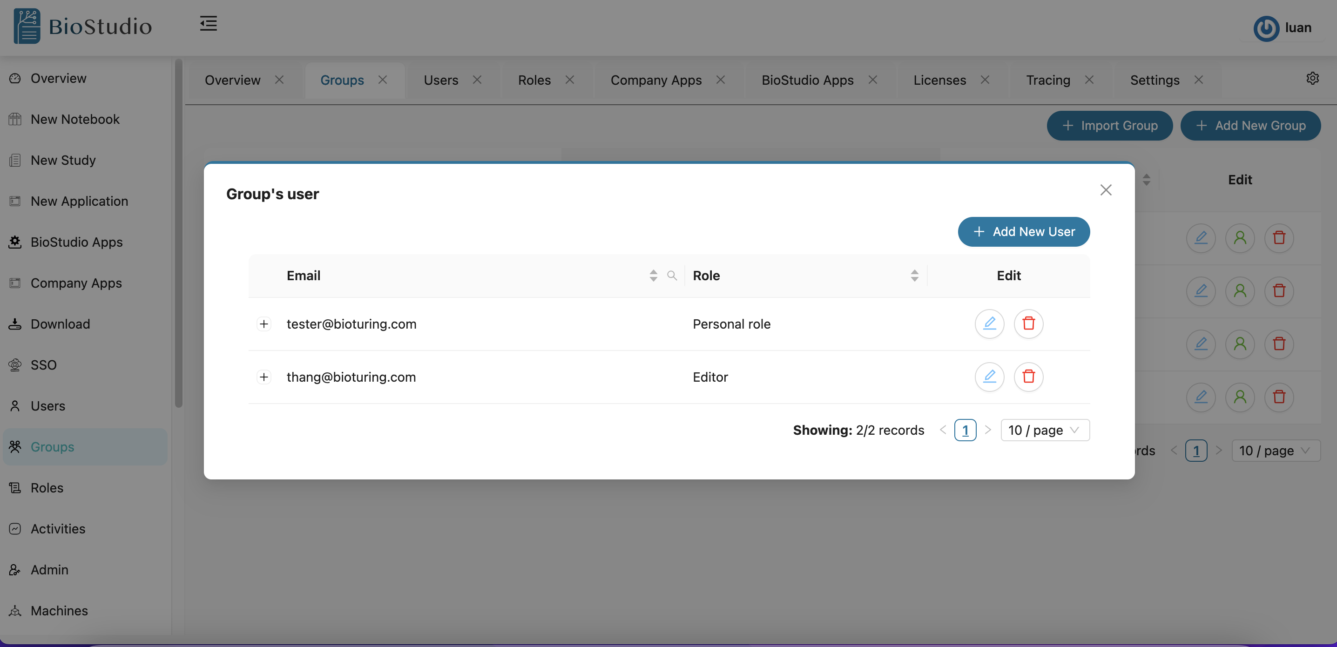
Task: Click first group's red trash icon behind dialog
Action: click(1278, 238)
